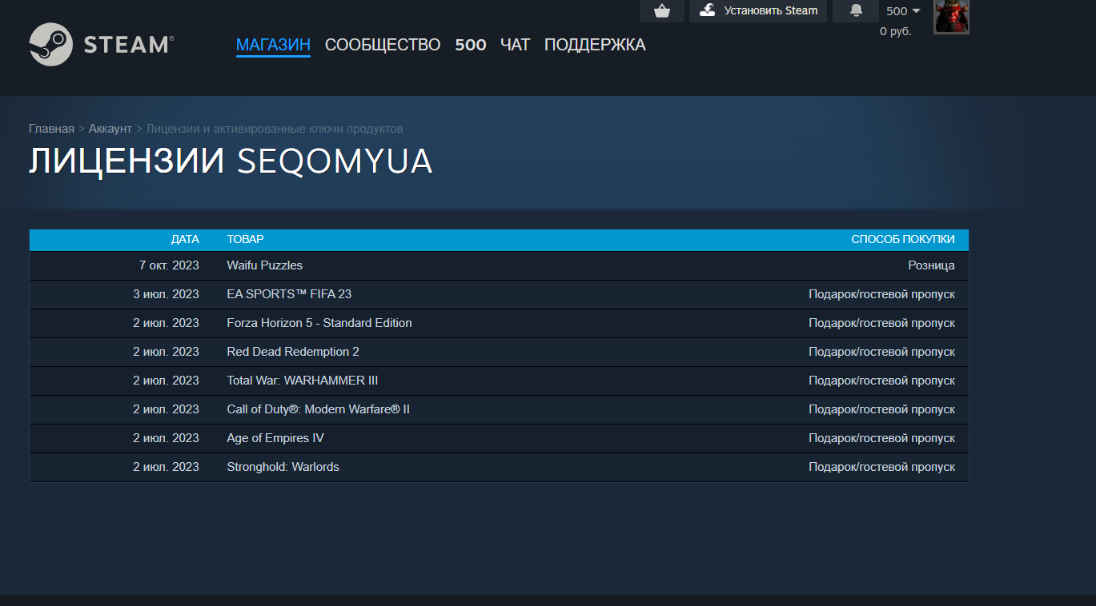Viewport: 1096px width, 606px height.
Task: Go to ЧАТ in the top navigation
Action: 516,45
